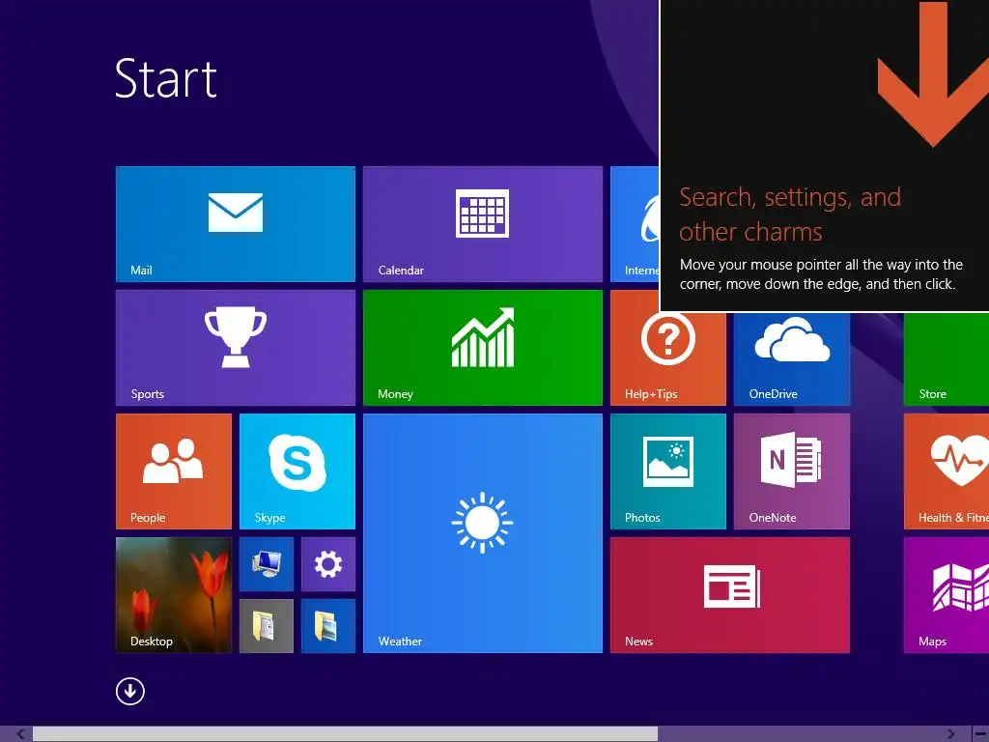Open the Desktop tile
The image size is (989, 742).
[x=174, y=595]
